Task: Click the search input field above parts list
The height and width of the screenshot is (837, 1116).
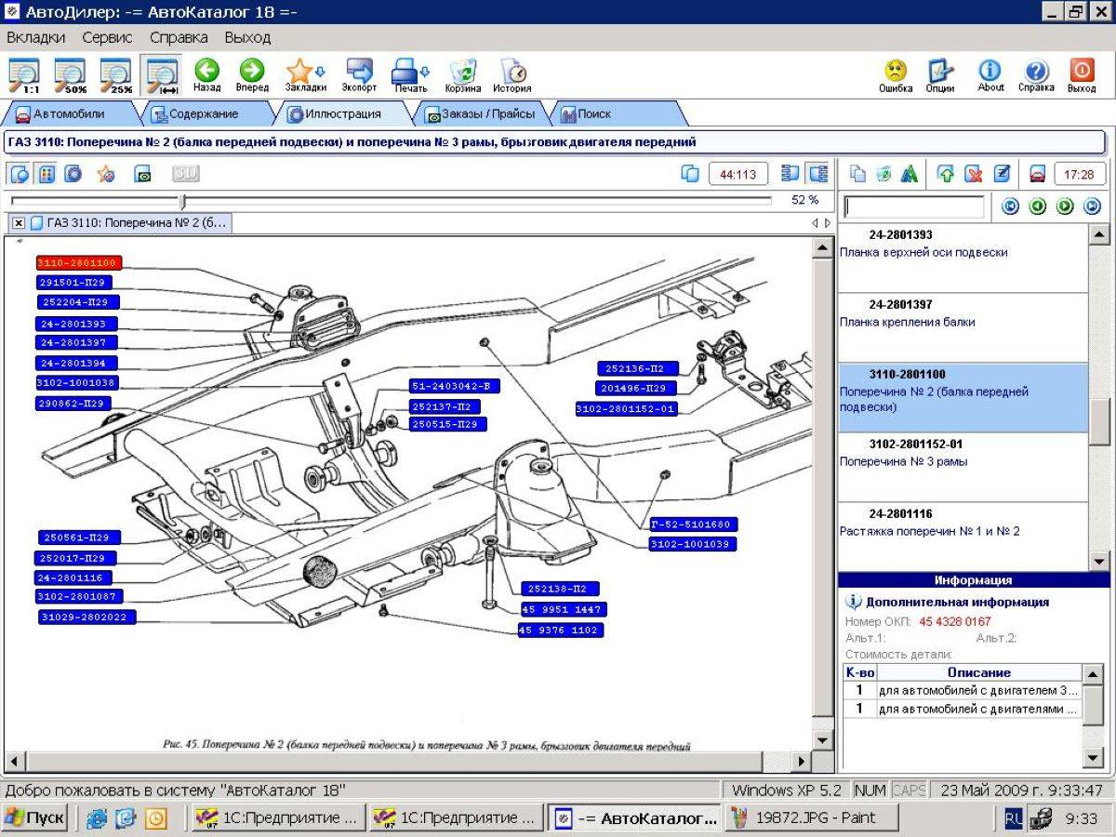Action: tap(913, 206)
